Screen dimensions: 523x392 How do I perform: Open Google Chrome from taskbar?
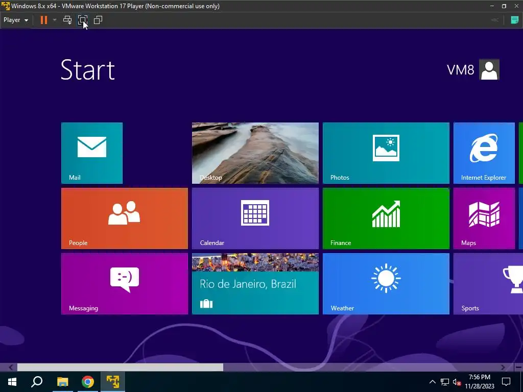coord(88,382)
